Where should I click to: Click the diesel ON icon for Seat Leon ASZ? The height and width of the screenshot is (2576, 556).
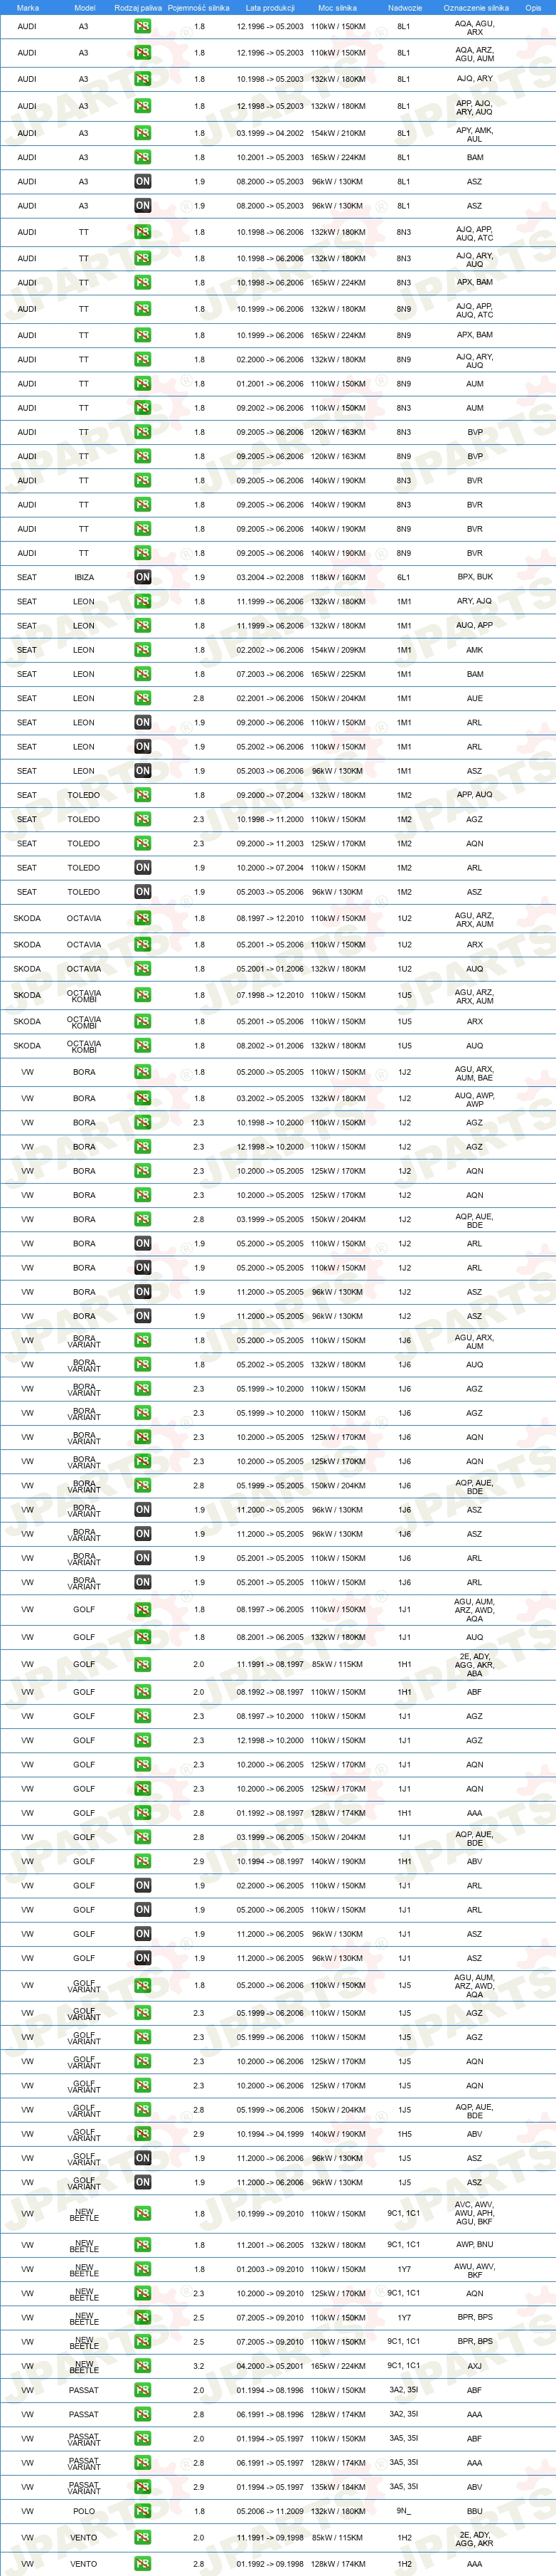click(x=143, y=771)
